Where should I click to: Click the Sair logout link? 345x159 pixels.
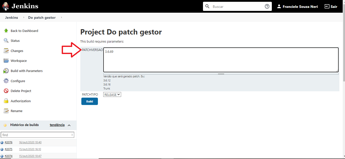pyautogui.click(x=334, y=7)
